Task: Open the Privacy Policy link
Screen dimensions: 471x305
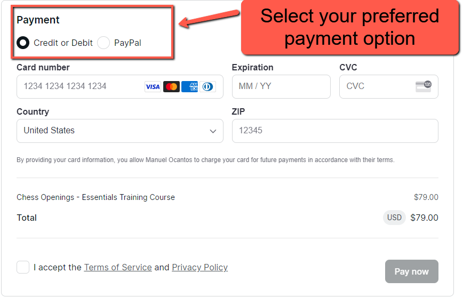Action: tap(199, 267)
